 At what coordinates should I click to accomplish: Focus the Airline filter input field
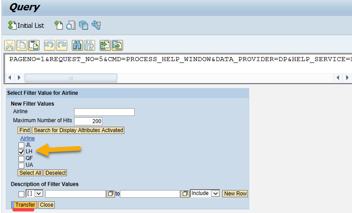click(x=104, y=112)
